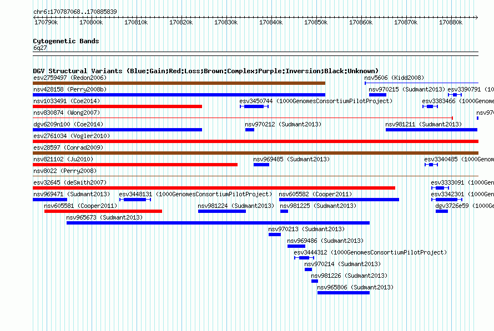The width and height of the screenshot is (494, 331).
Task: Click the blue nsv965806 gain bar
Action: (344, 293)
